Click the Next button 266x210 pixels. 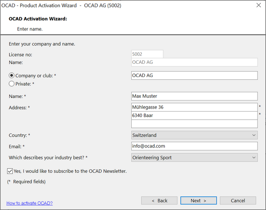199,201
